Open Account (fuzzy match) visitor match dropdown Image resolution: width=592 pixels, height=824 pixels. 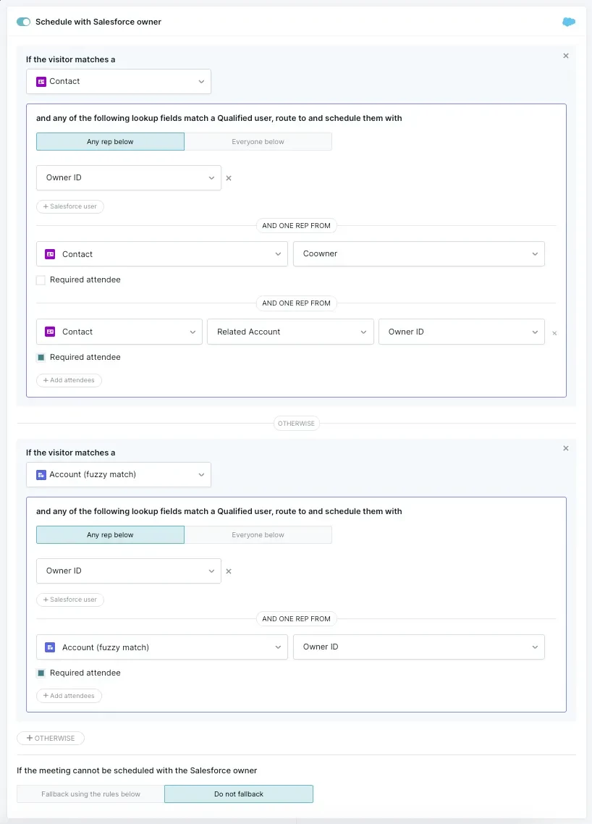119,474
